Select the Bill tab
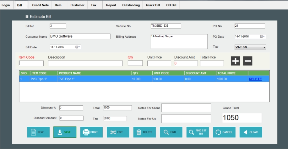Image resolution: width=288 pixels, height=149 pixels. (x=21, y=5)
